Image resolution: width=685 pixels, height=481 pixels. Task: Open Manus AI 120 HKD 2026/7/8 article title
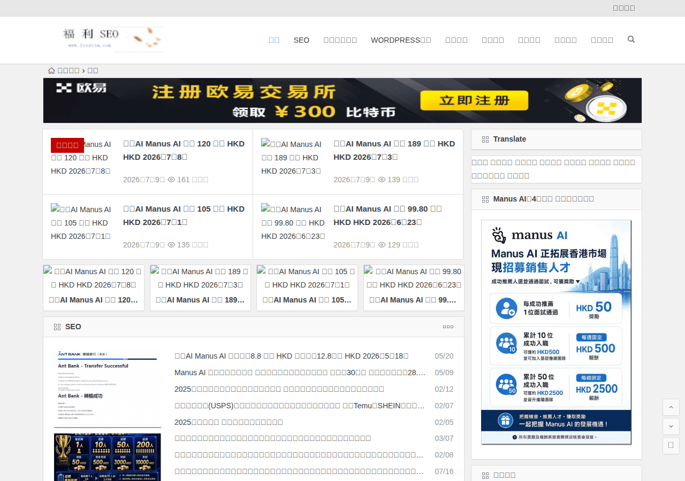[x=184, y=151]
